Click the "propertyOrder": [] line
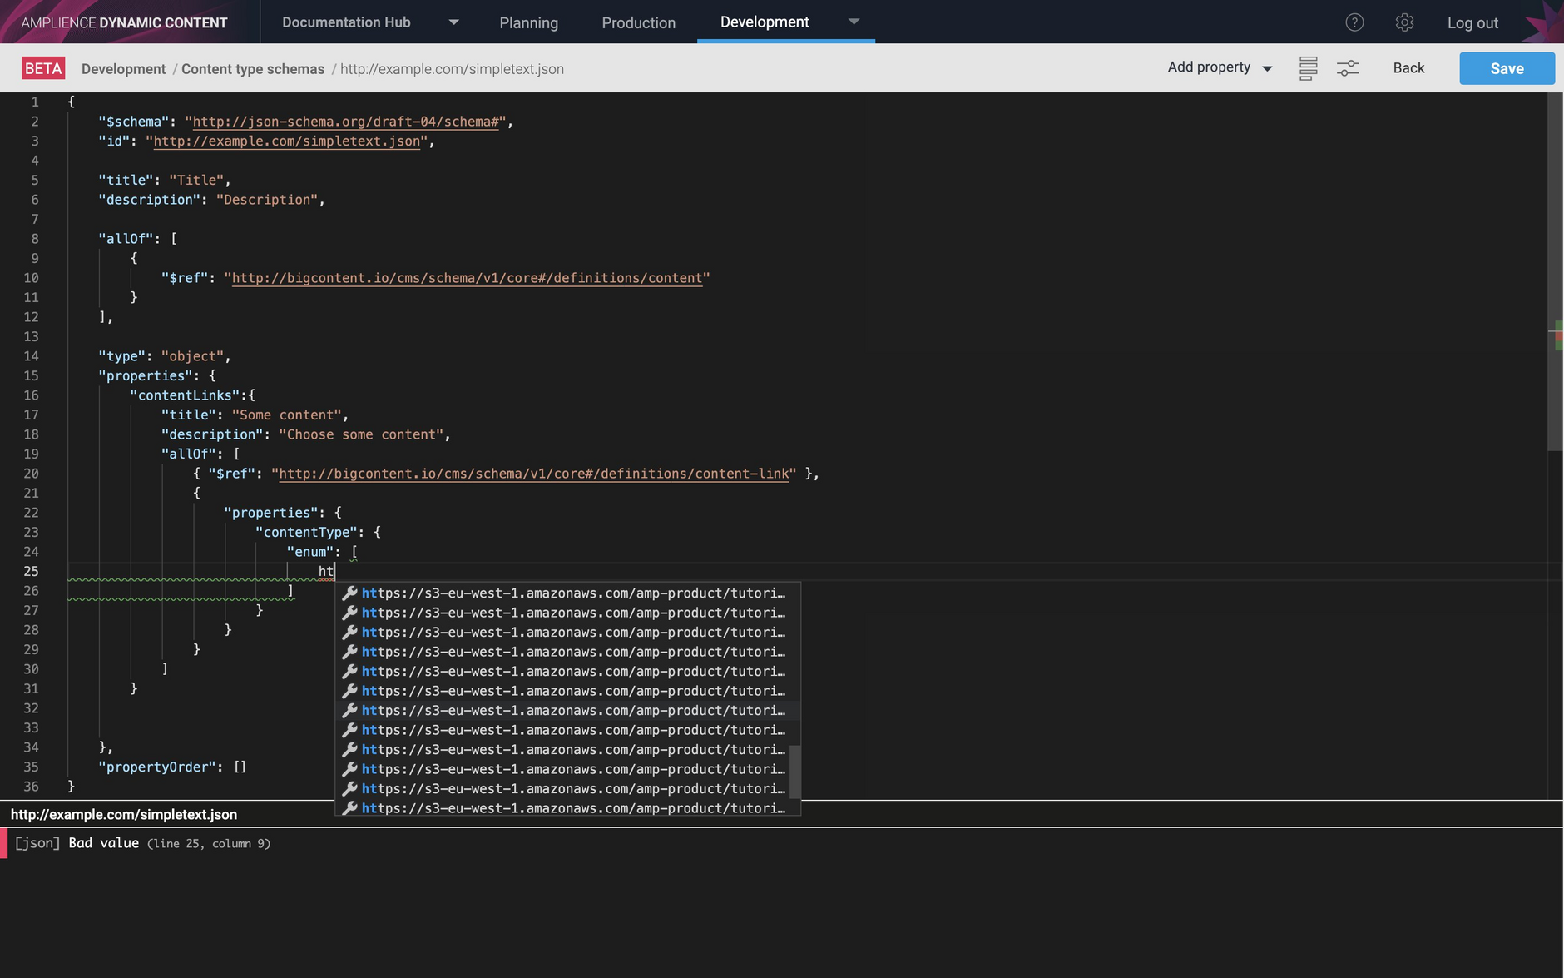 pos(172,767)
